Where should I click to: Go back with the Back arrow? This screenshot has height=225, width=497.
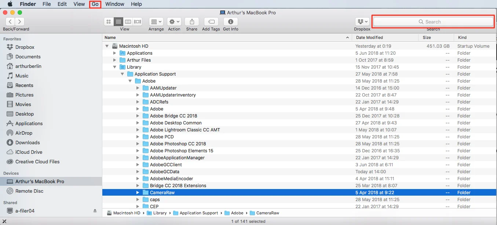point(10,22)
